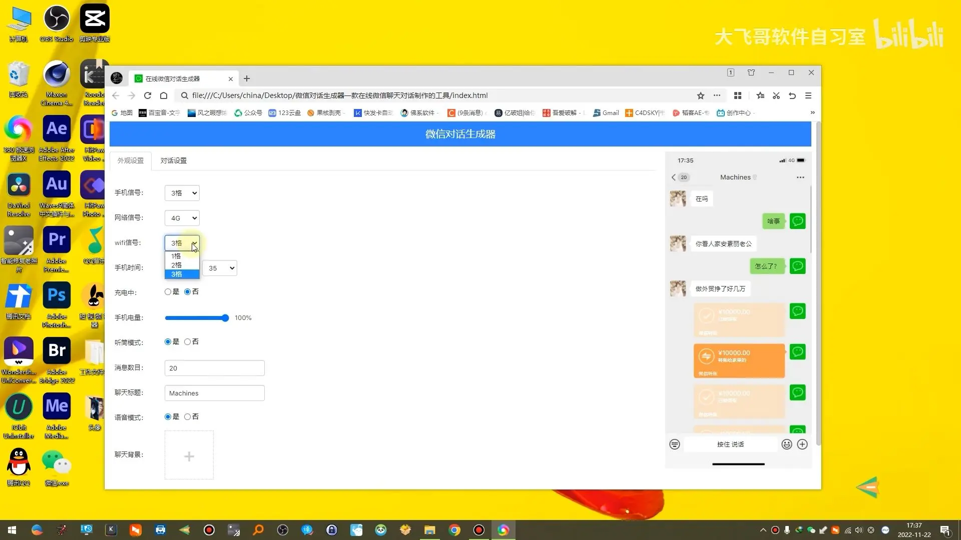The width and height of the screenshot is (961, 540).
Task: Click the 手机电量 battery slider
Action: coord(197,318)
